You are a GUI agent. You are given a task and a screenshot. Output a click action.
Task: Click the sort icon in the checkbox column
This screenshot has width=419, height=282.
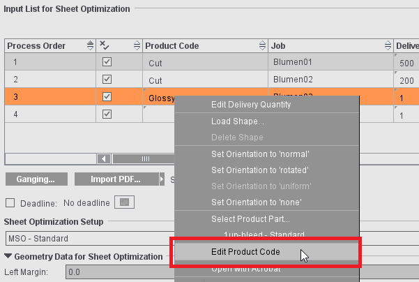tap(135, 46)
